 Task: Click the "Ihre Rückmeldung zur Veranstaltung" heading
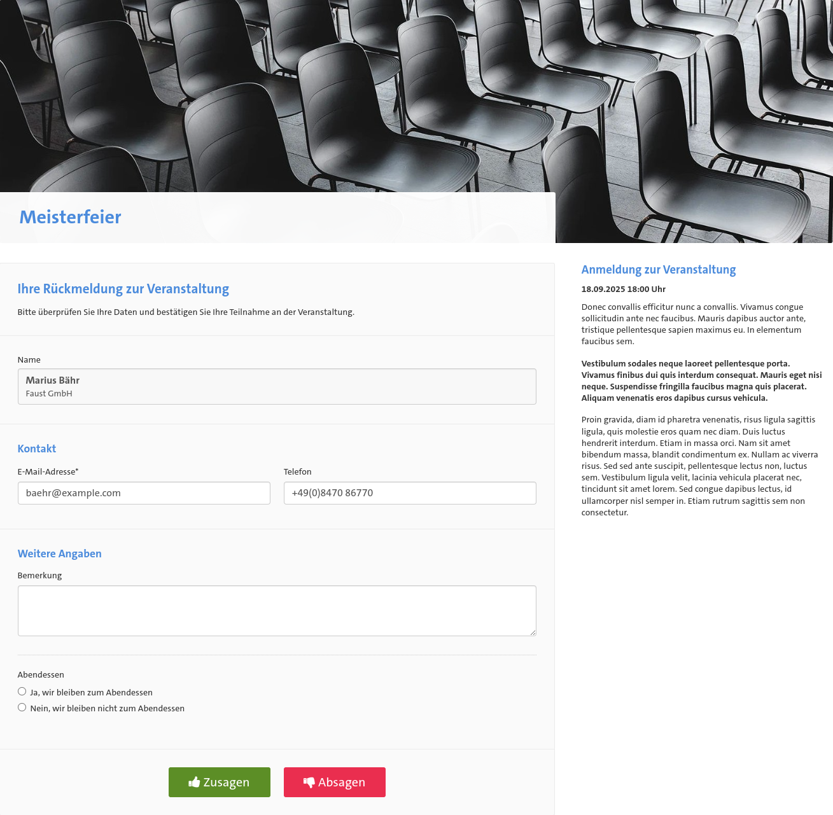click(123, 289)
